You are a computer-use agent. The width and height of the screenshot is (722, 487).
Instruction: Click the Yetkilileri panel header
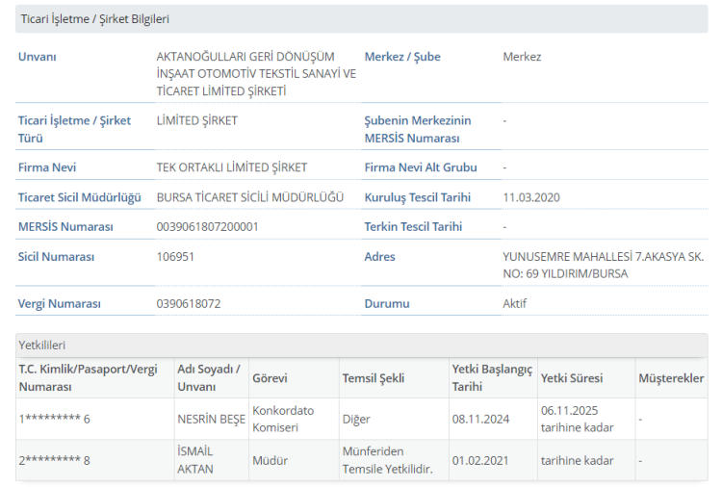tap(41, 345)
